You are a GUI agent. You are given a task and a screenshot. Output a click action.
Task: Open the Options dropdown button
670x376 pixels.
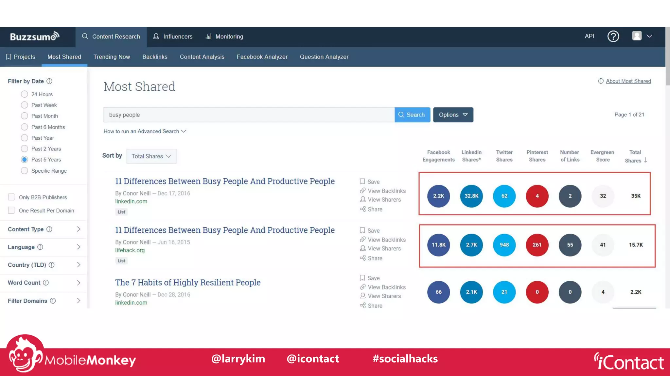point(453,115)
